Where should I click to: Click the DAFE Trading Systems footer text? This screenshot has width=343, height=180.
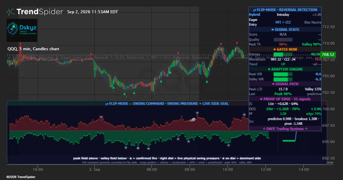click(285, 129)
